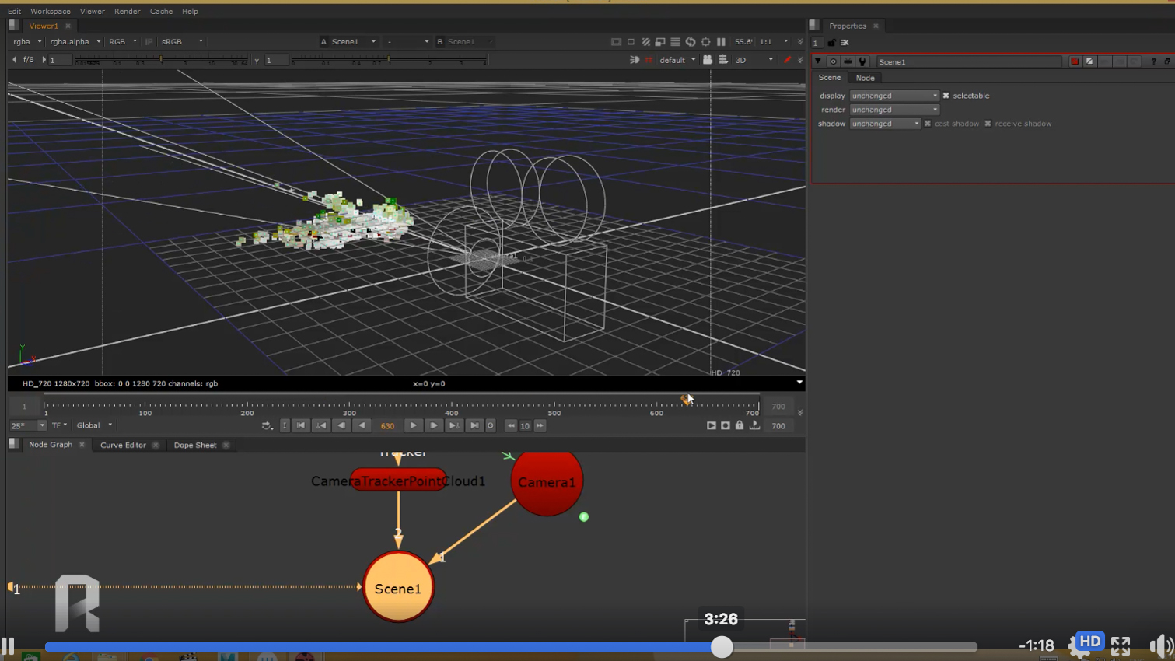Toggle the cast shadow checkbox
The height and width of the screenshot is (661, 1175).
pos(928,124)
